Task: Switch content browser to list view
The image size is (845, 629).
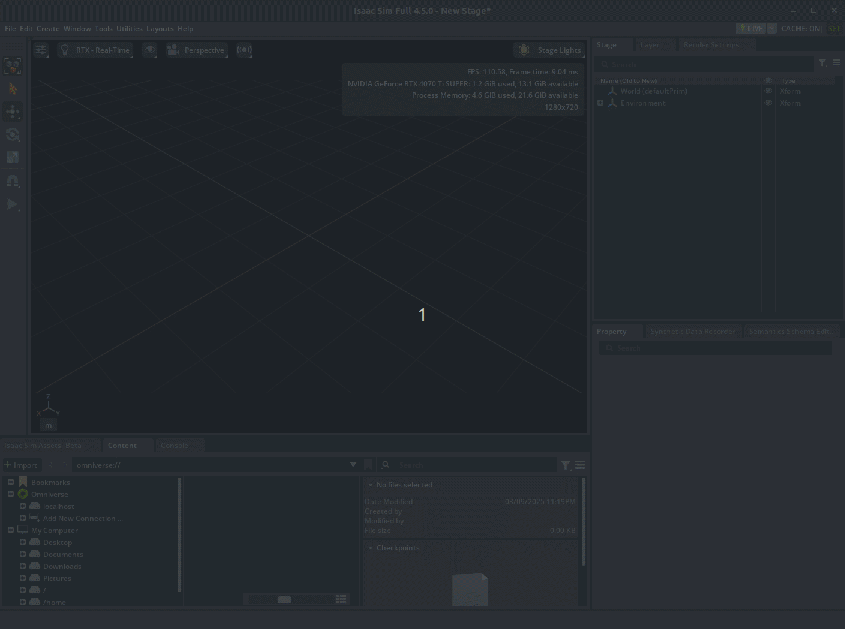Action: pyautogui.click(x=341, y=599)
